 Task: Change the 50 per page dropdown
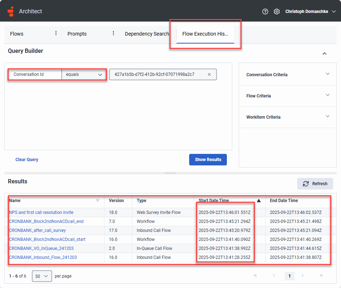(42, 276)
